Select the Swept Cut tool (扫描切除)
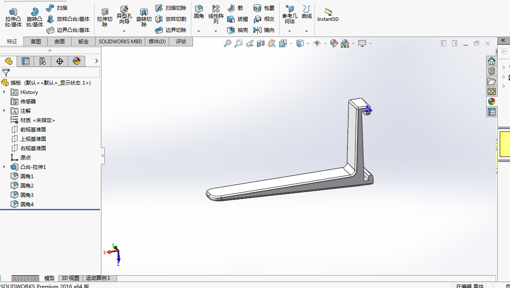The height and width of the screenshot is (288, 510). (x=171, y=8)
